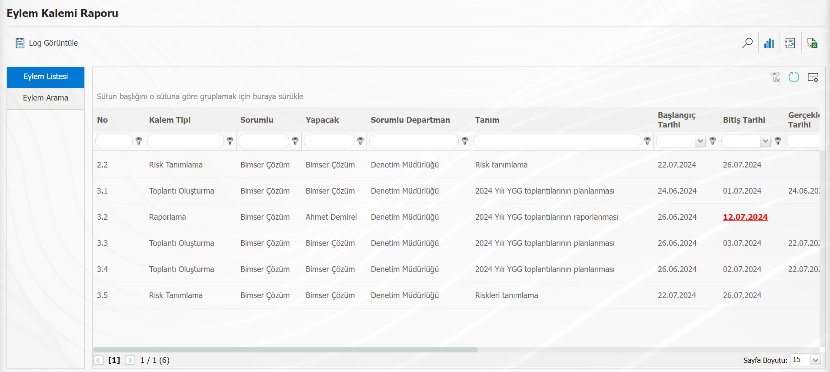Screen dimensions: 830x372
Task: Click filter funnel icon for Bitiş Tarihi column
Action: point(778,141)
